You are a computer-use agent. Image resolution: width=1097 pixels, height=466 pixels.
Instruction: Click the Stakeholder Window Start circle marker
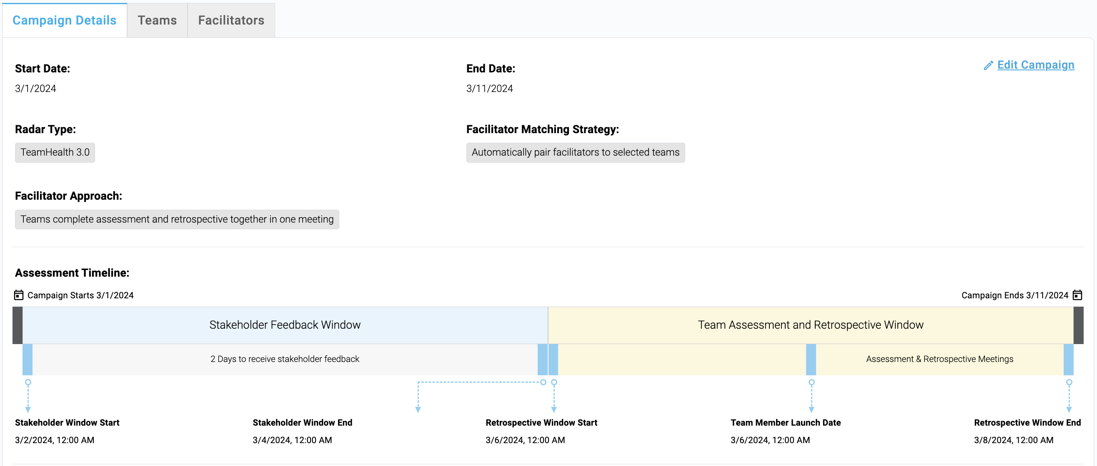coord(28,383)
